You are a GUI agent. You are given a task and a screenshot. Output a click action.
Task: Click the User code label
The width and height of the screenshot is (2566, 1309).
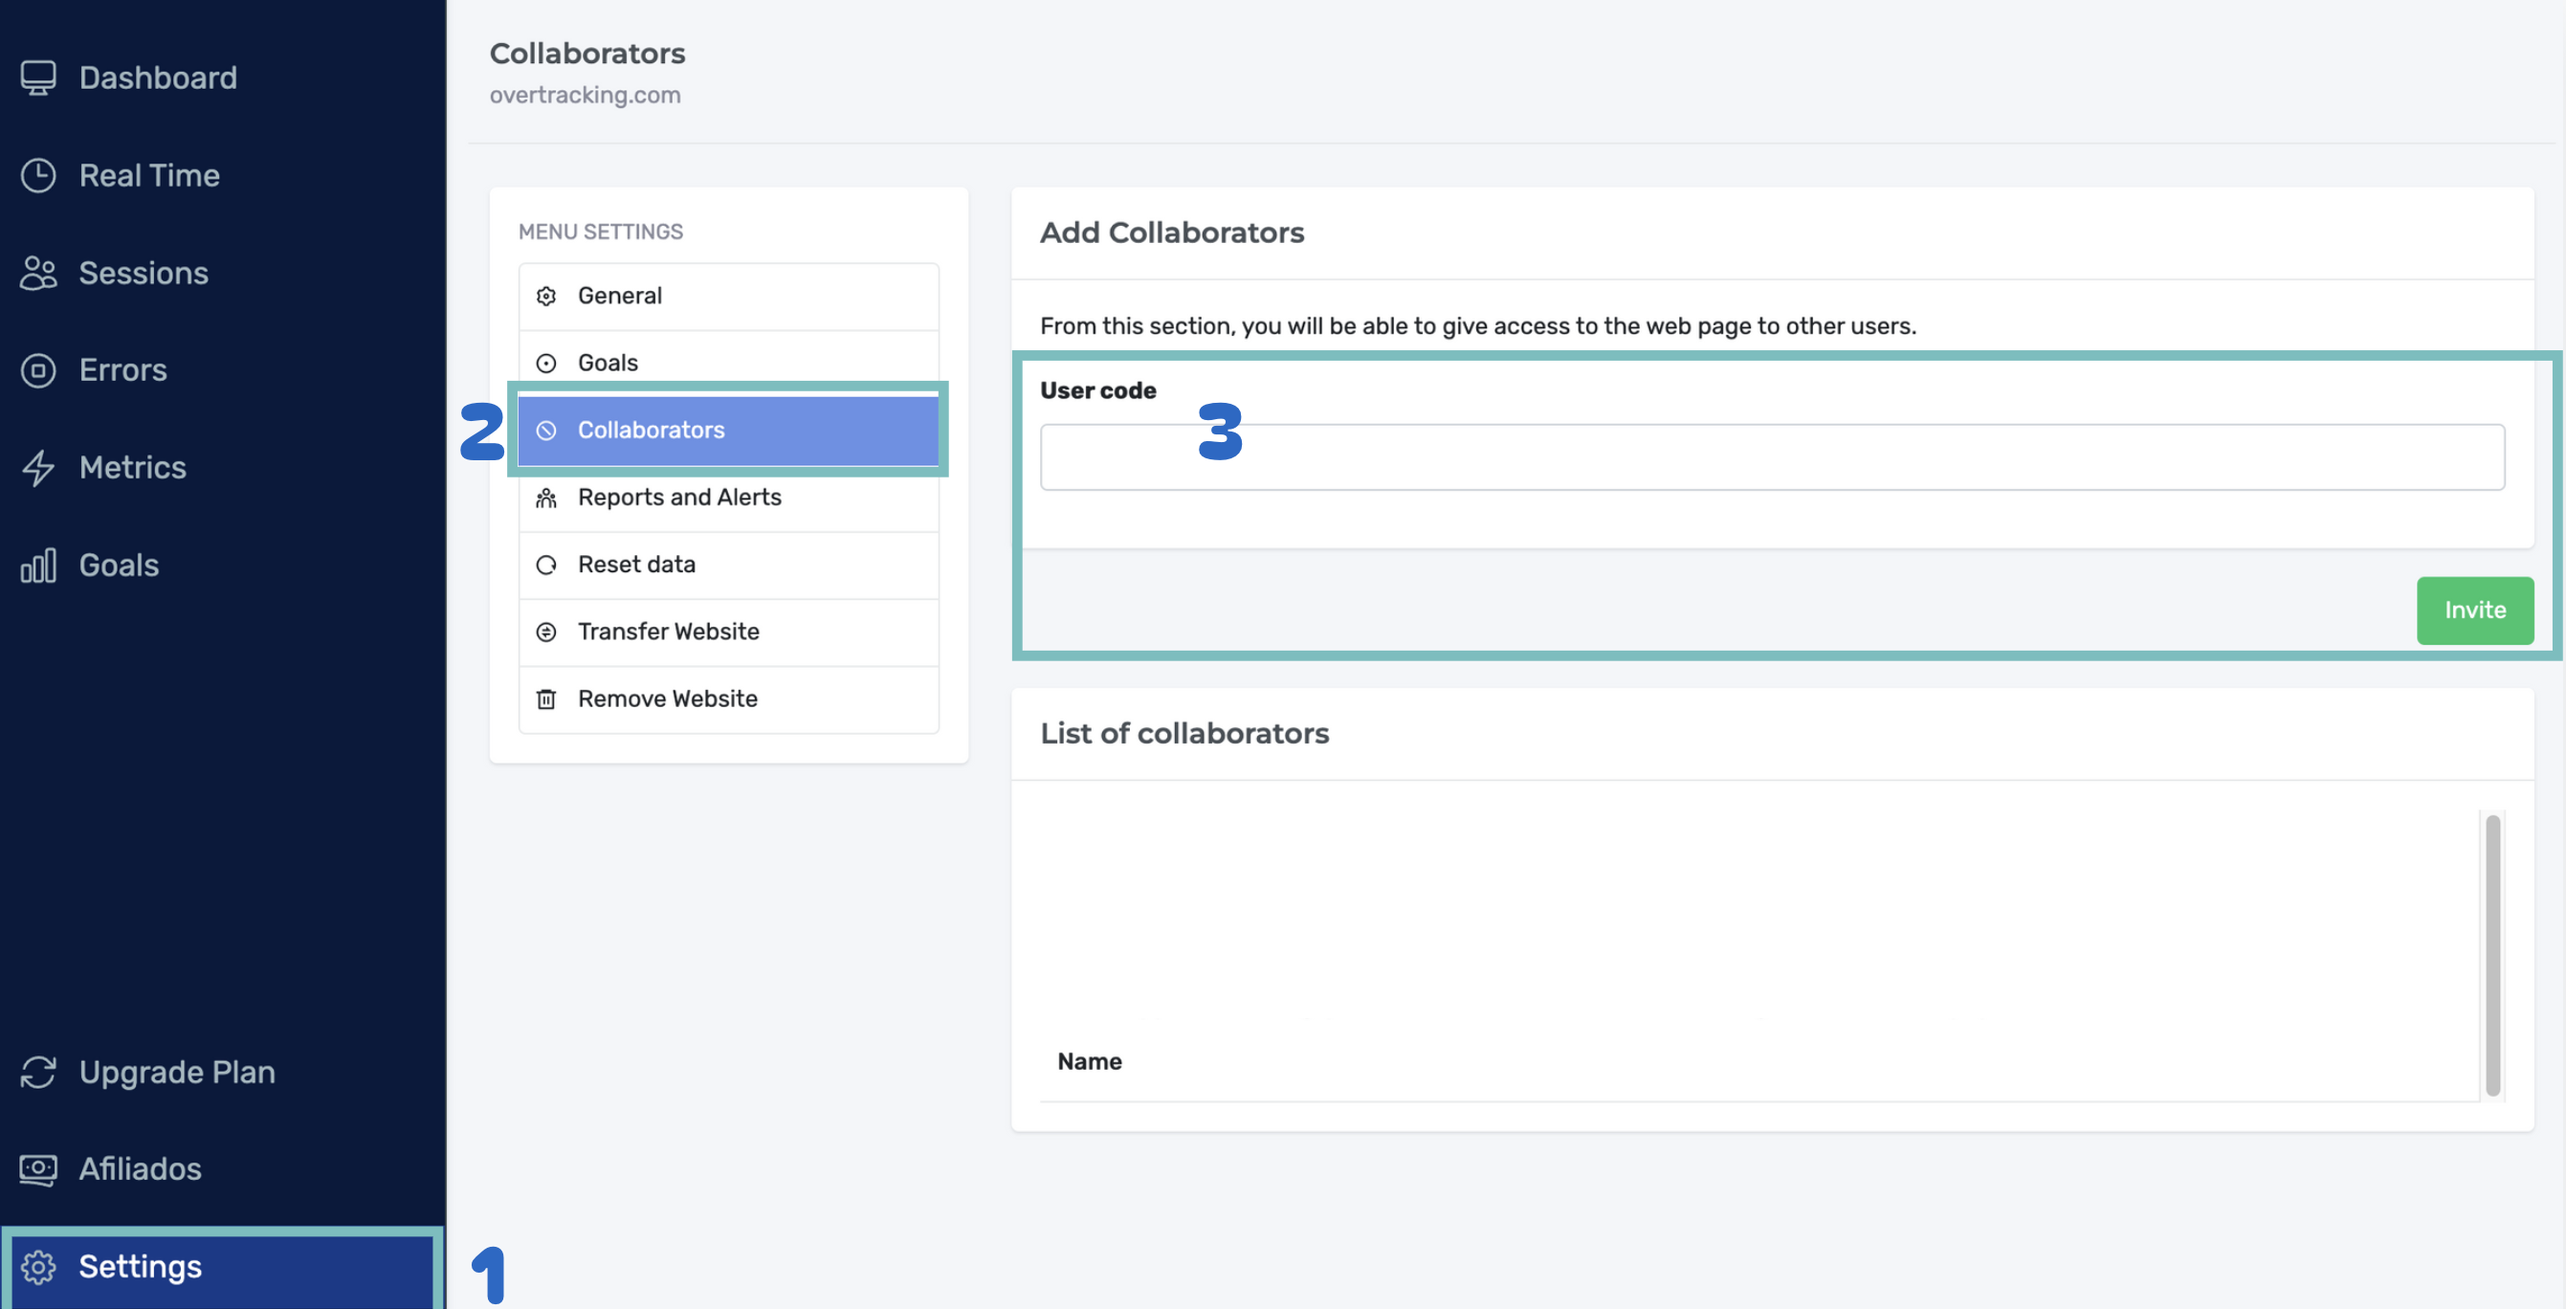1097,390
